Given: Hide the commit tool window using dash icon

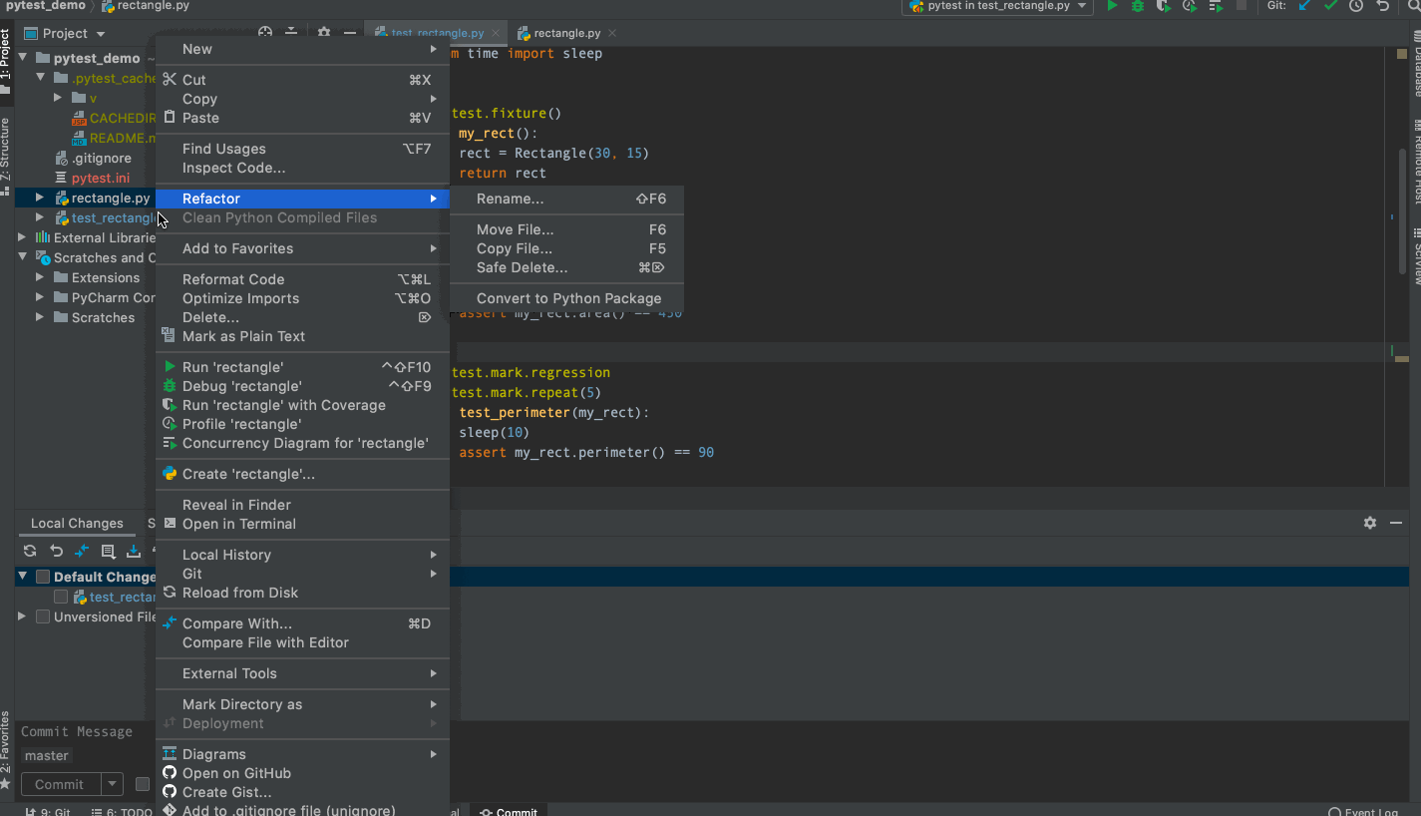Looking at the screenshot, I should point(1398,523).
